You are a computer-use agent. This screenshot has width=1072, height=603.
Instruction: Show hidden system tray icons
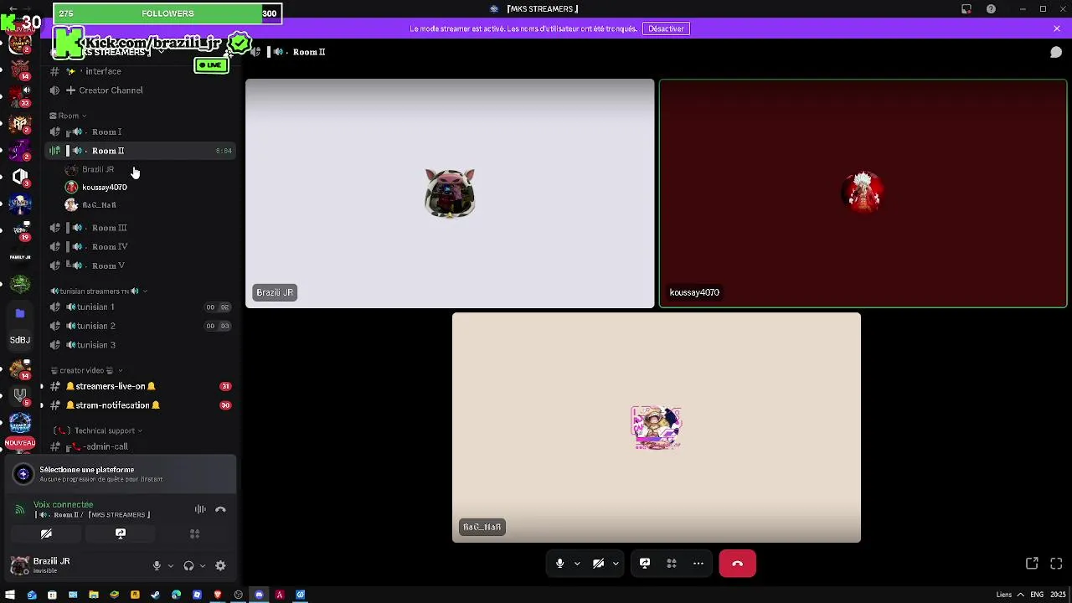1020,595
